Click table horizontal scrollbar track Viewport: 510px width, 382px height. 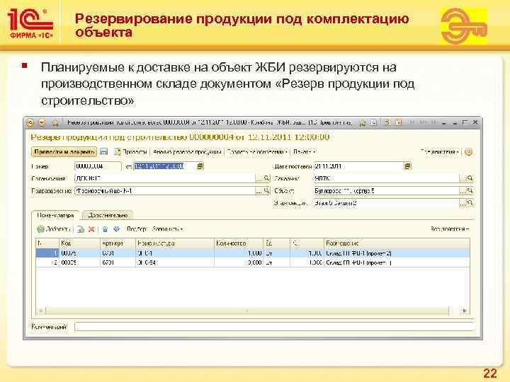[x=247, y=311]
